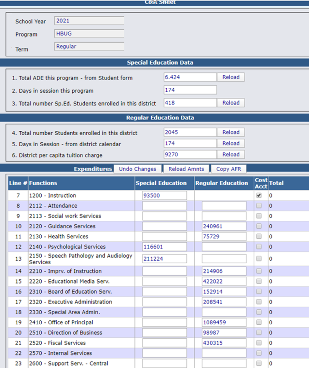Screen dimensions: 309x368
Task: Edit Regular Education amount for Fiscal Services
Action: coord(224,343)
